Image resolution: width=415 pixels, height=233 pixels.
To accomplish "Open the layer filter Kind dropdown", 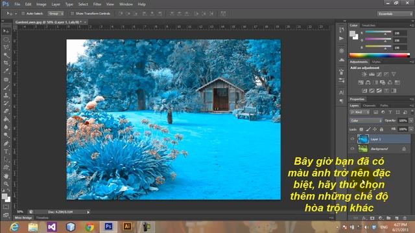I will [359, 112].
